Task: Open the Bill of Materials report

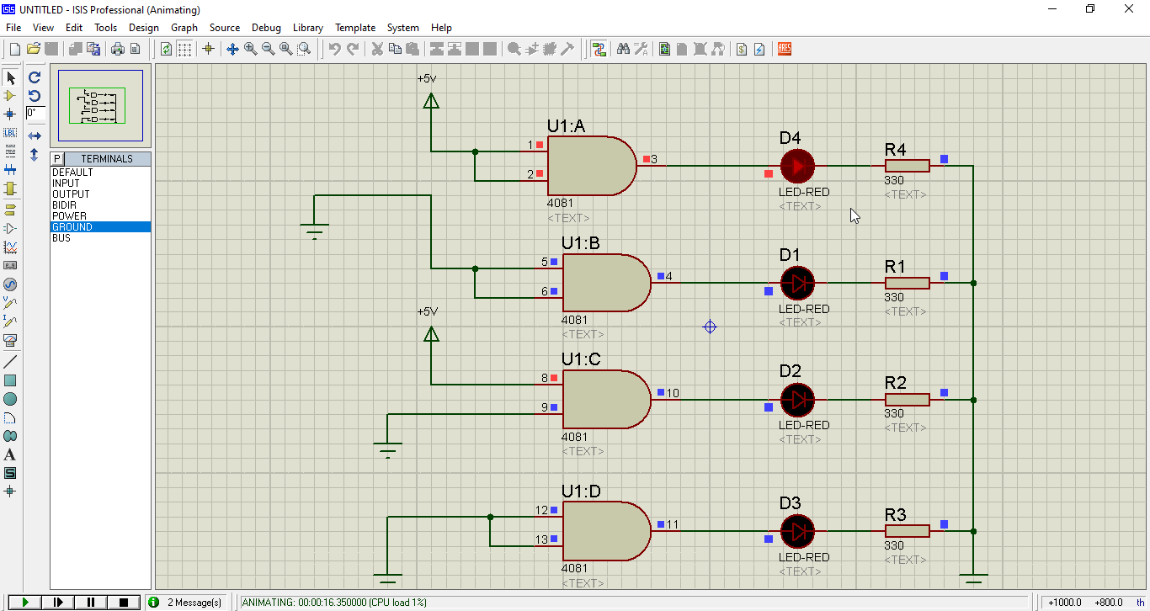Action: (741, 49)
